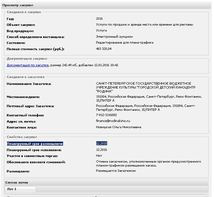Click the Сведения о заказчике group title
Image resolution: width=214 pixels, height=197 pixels.
(26, 77)
